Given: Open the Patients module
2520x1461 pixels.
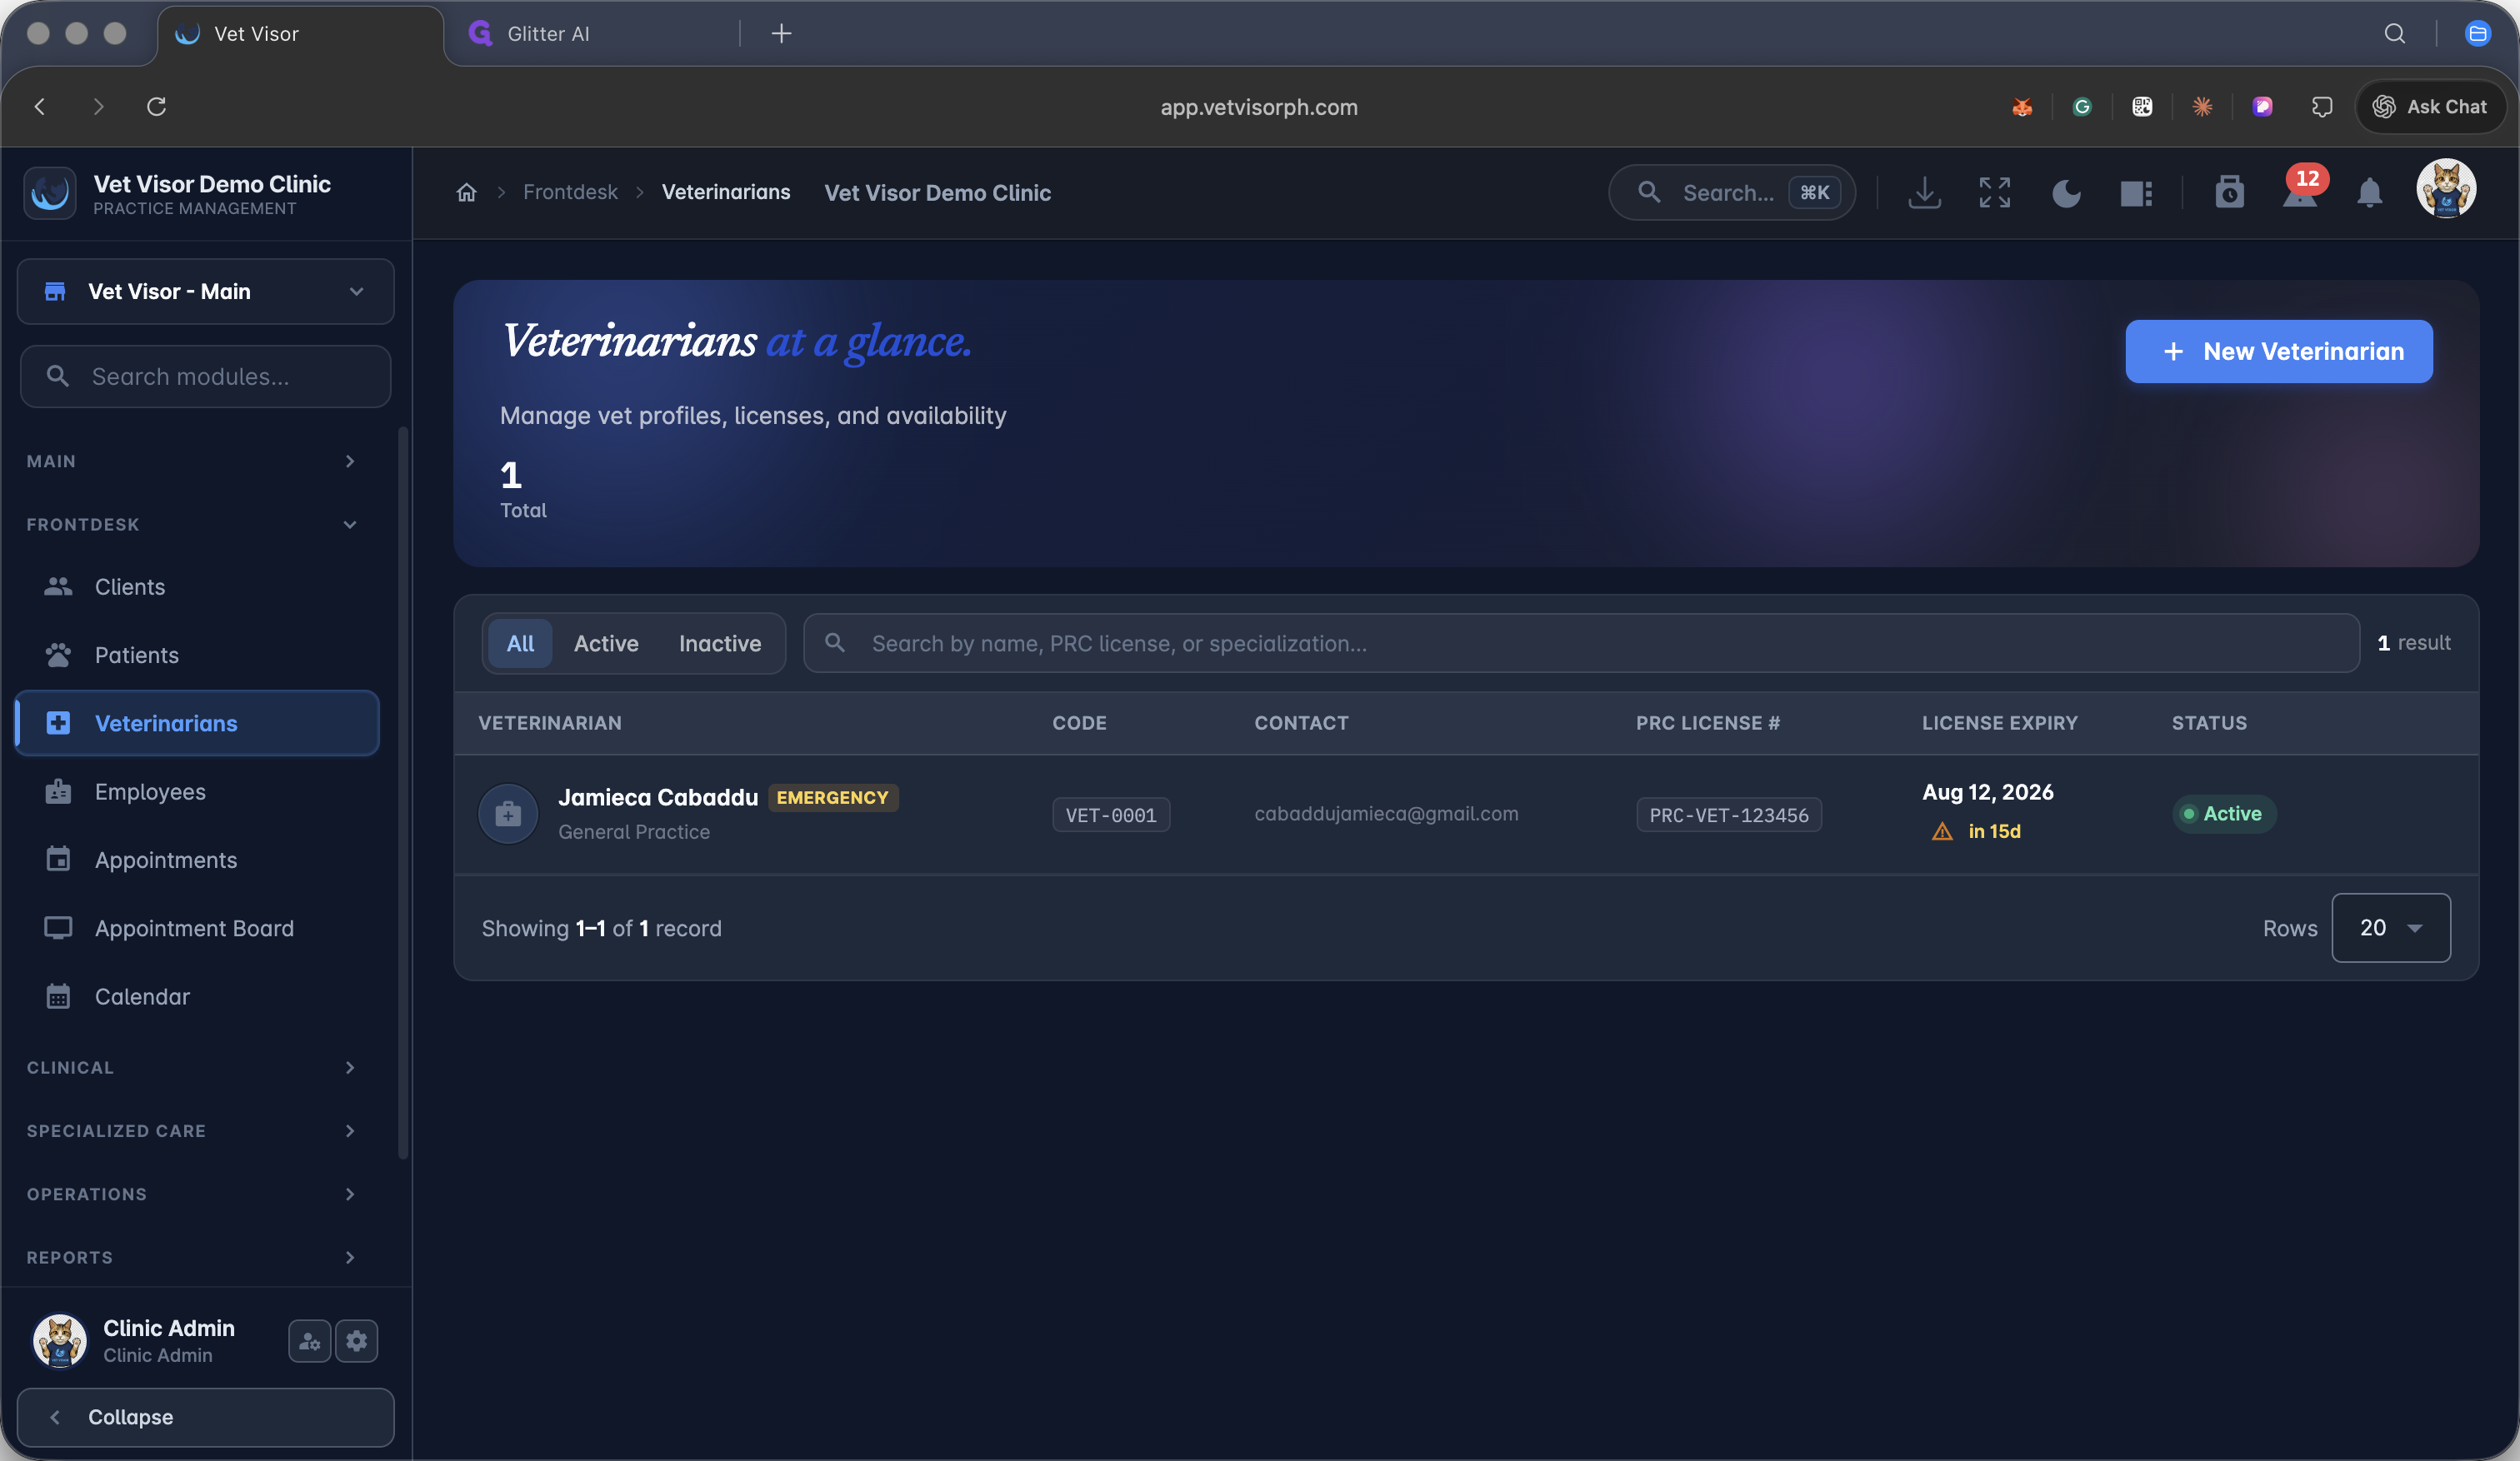Looking at the screenshot, I should click(197, 655).
